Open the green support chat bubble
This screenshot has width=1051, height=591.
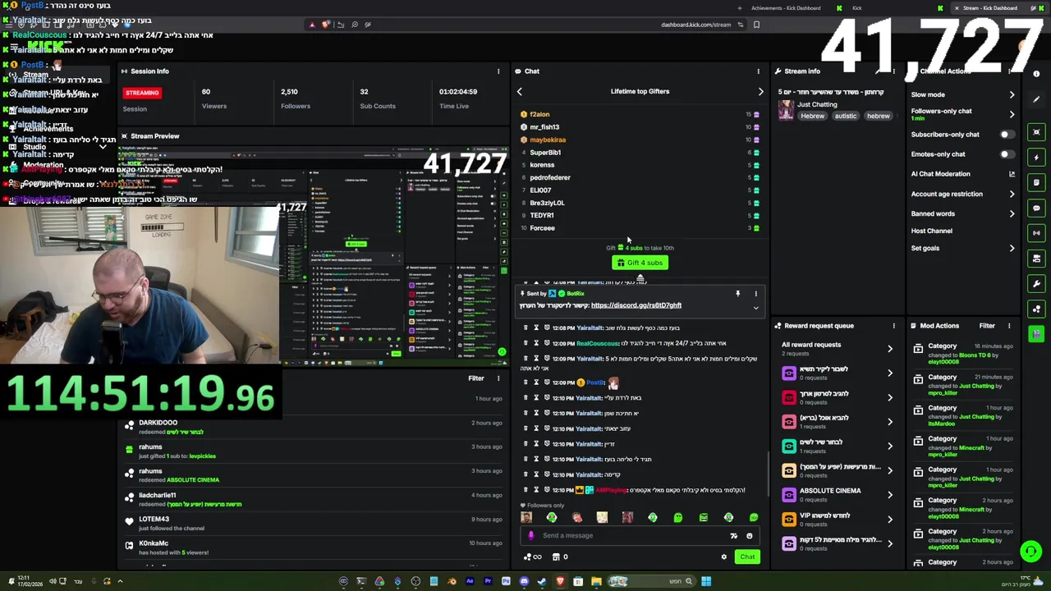1030,552
